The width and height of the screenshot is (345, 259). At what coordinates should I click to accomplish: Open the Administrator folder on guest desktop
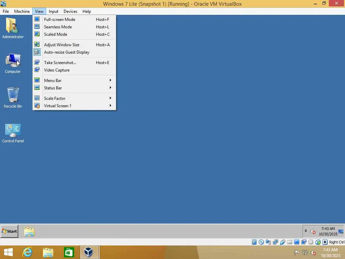(x=13, y=28)
